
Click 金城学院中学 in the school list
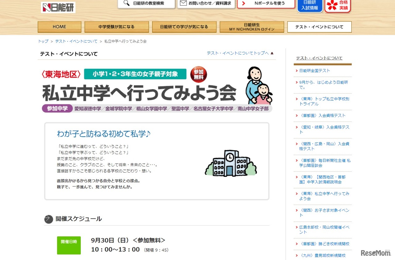(x=118, y=109)
